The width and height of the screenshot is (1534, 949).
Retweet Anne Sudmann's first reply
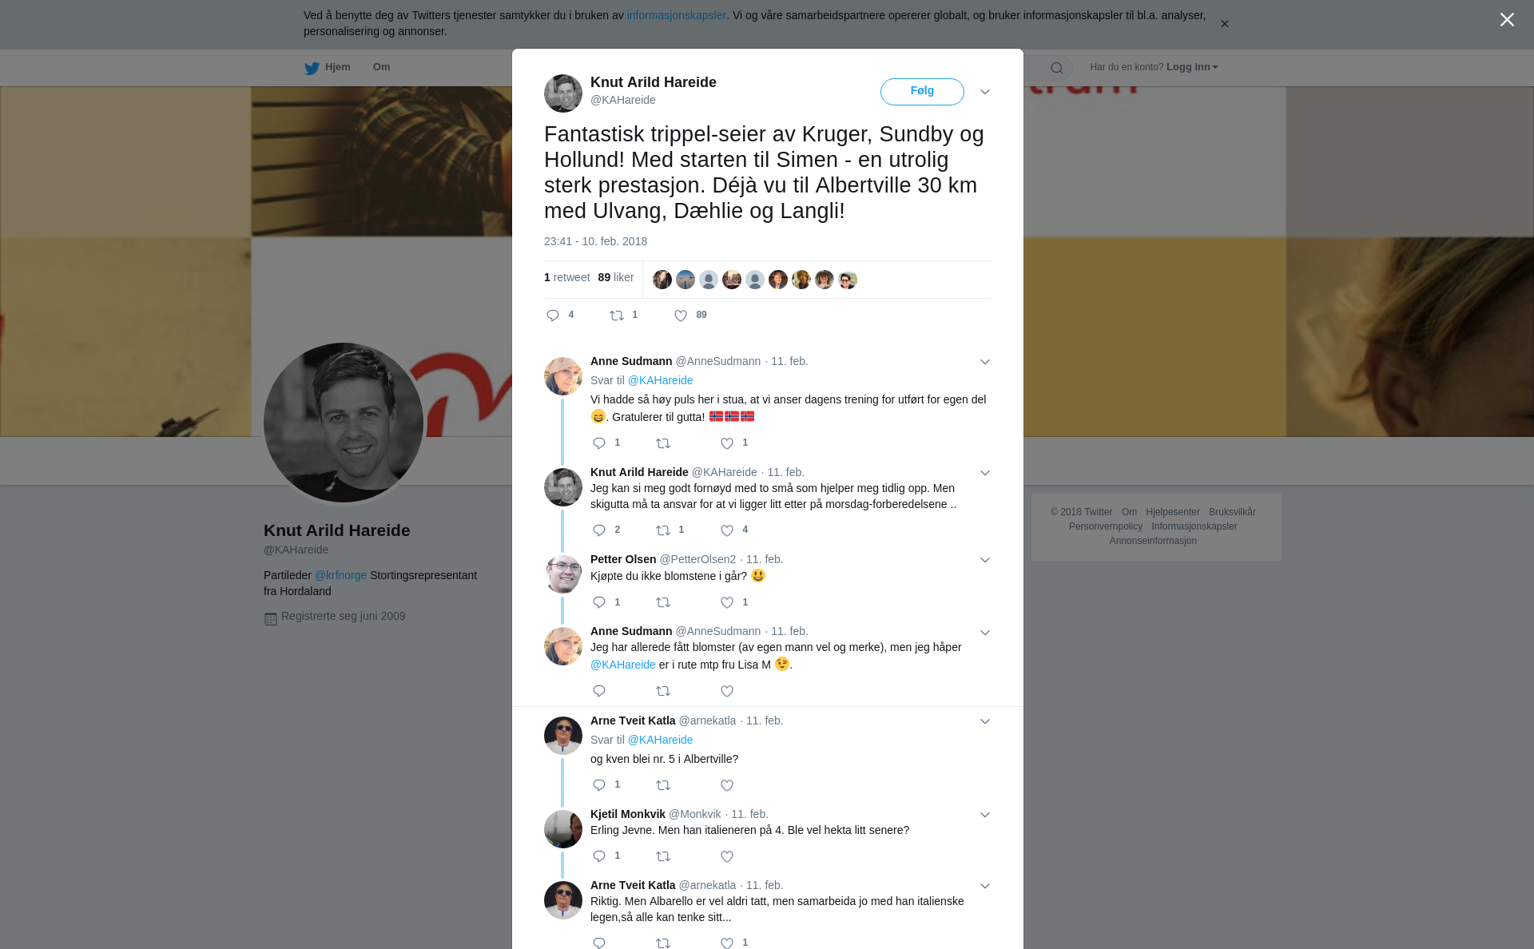coord(663,443)
